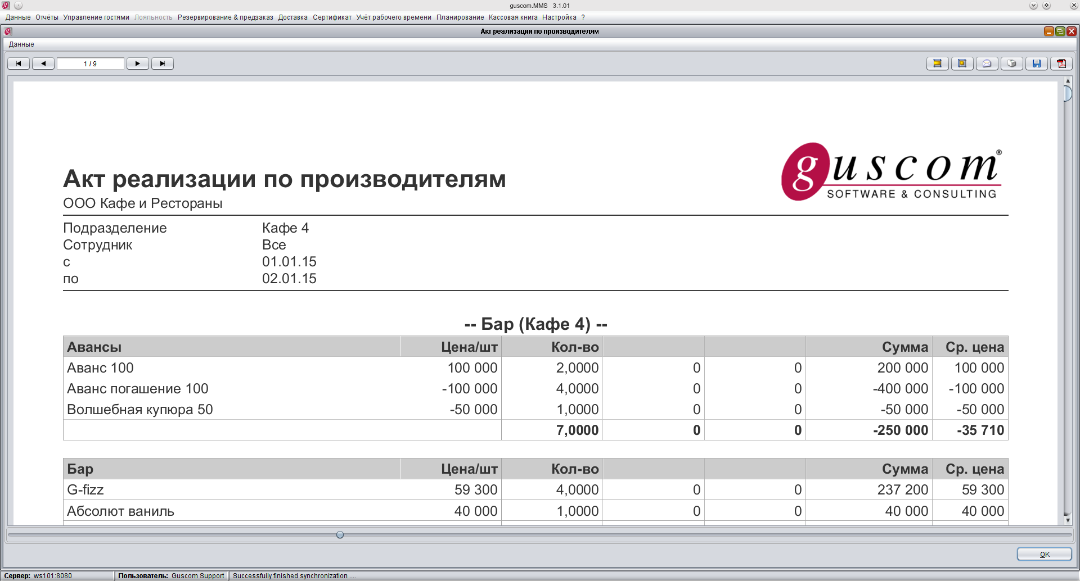The height and width of the screenshot is (581, 1080).
Task: Click the zoom slider handle
Action: [x=340, y=535]
